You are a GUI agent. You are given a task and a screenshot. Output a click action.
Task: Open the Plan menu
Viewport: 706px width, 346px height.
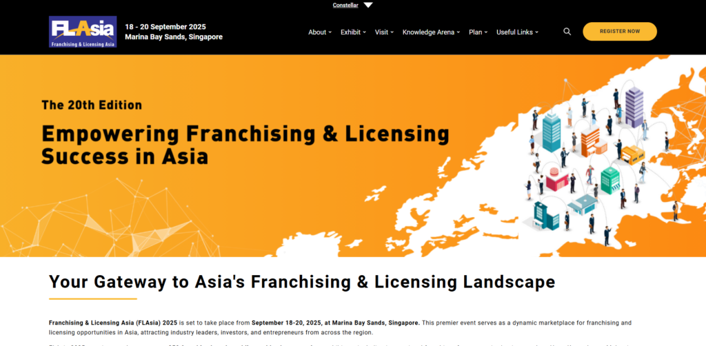[x=478, y=32]
